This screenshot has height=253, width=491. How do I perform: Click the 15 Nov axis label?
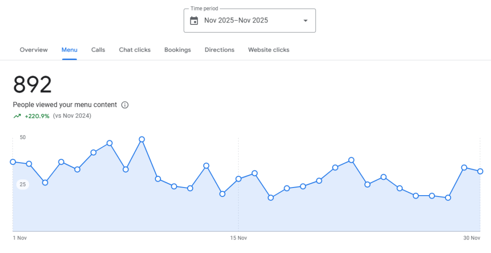pos(239,238)
